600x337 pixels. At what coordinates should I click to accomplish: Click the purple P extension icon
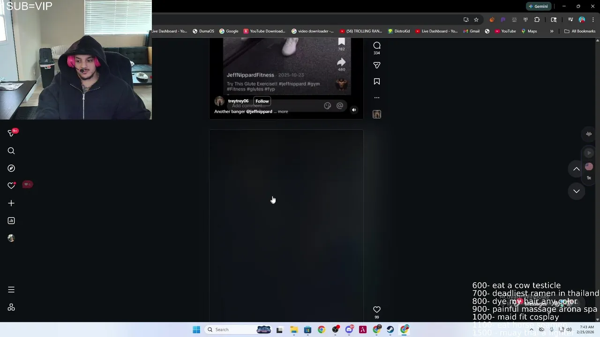pyautogui.click(x=503, y=20)
